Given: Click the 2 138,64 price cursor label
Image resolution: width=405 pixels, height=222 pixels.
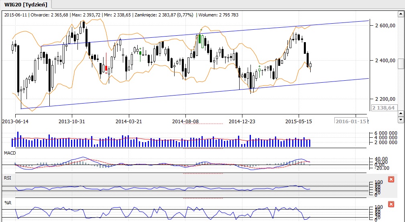Looking at the screenshot, I should (x=383, y=108).
